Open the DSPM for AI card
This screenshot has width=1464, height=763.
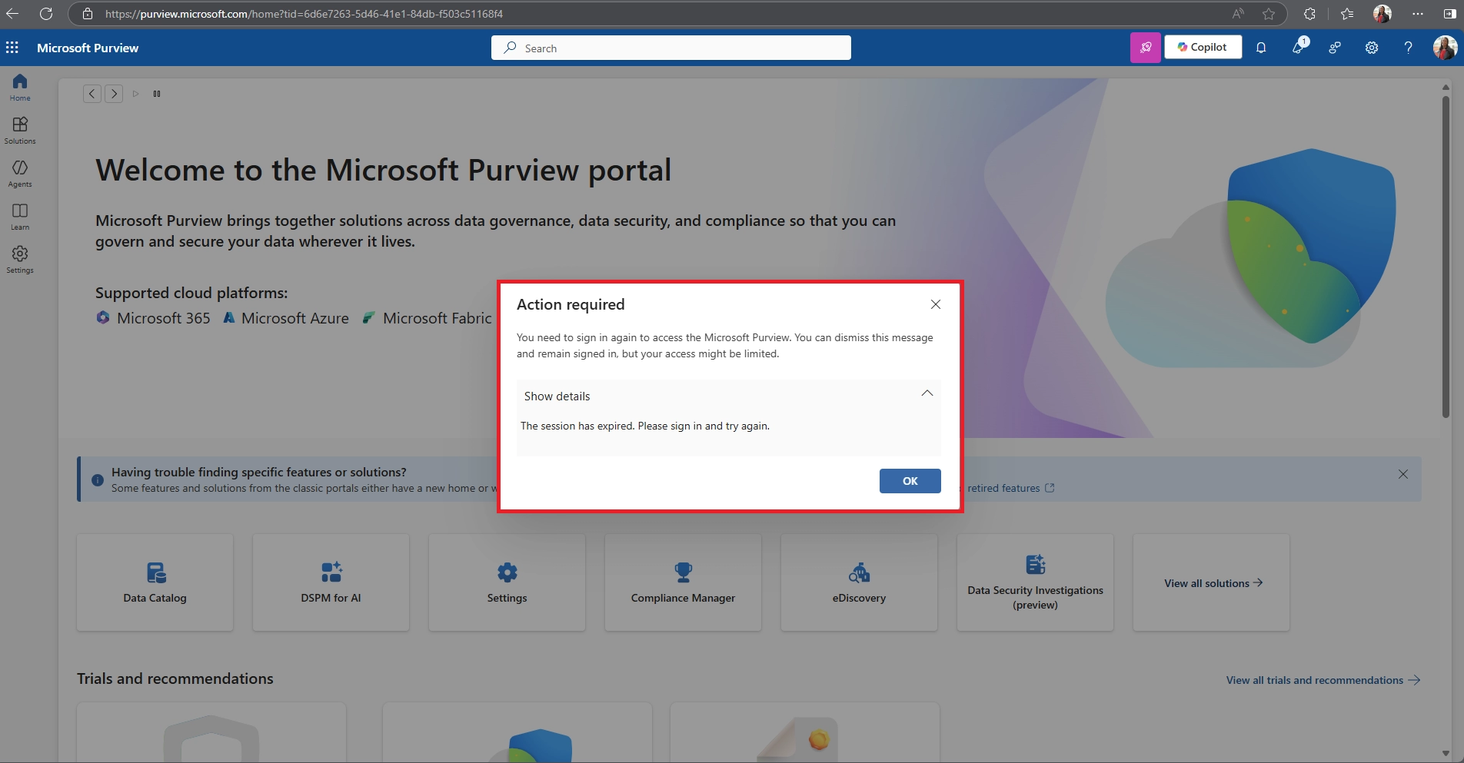coord(331,582)
